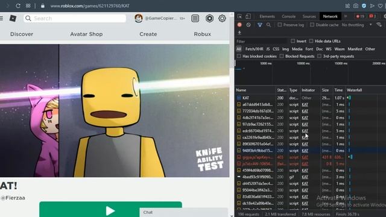Select the All request type filter
386x217 pixels.
pyautogui.click(x=239, y=49)
